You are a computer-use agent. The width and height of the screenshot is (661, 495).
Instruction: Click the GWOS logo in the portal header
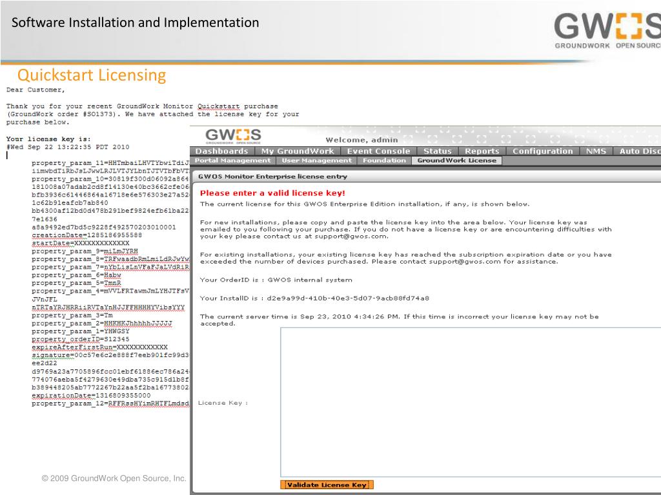[x=233, y=136]
